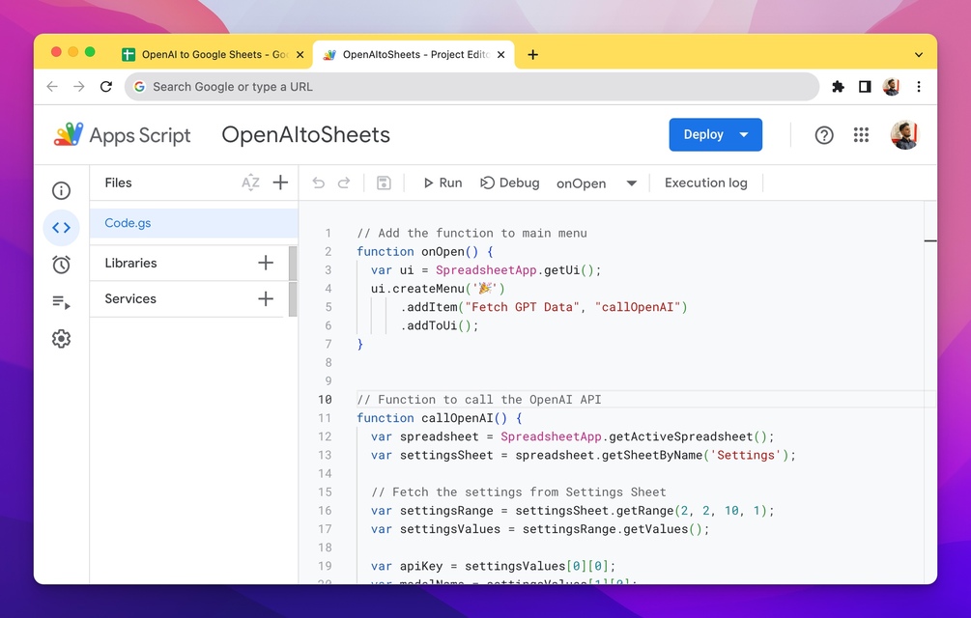Select the Editor code icon in sidebar
971x618 pixels.
pos(61,228)
